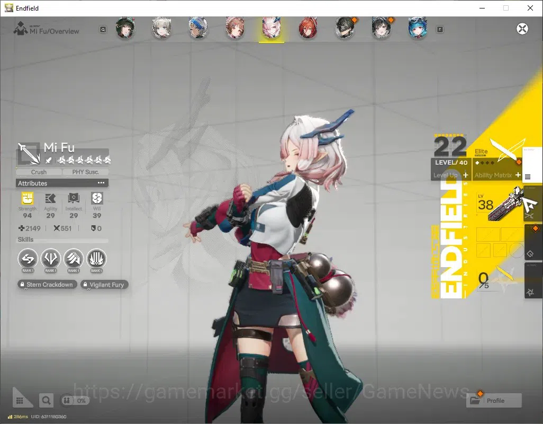
Task: Click the first empty equipment slot
Action: (x=488, y=234)
